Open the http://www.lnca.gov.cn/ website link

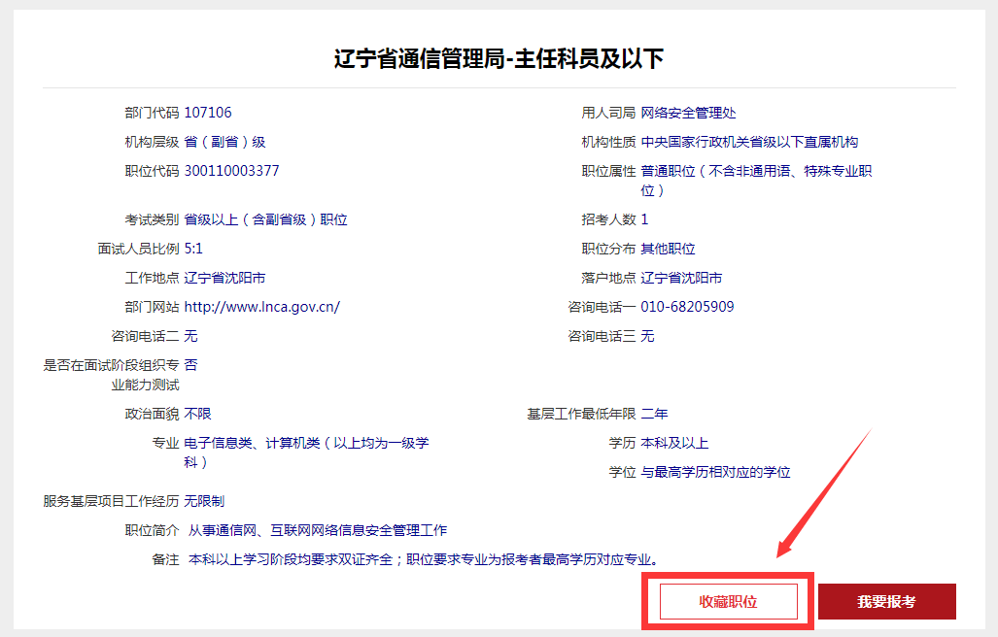(261, 307)
